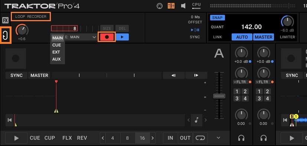This screenshot has width=307, height=146.
Task: Select loop size 8 on Deck A
Action: point(127,138)
